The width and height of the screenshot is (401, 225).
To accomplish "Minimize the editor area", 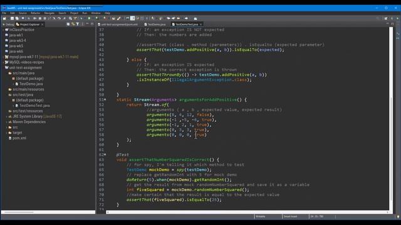I will pyautogui.click(x=387, y=23).
